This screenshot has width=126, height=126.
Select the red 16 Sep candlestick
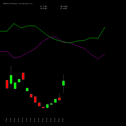click(x=23, y=76)
